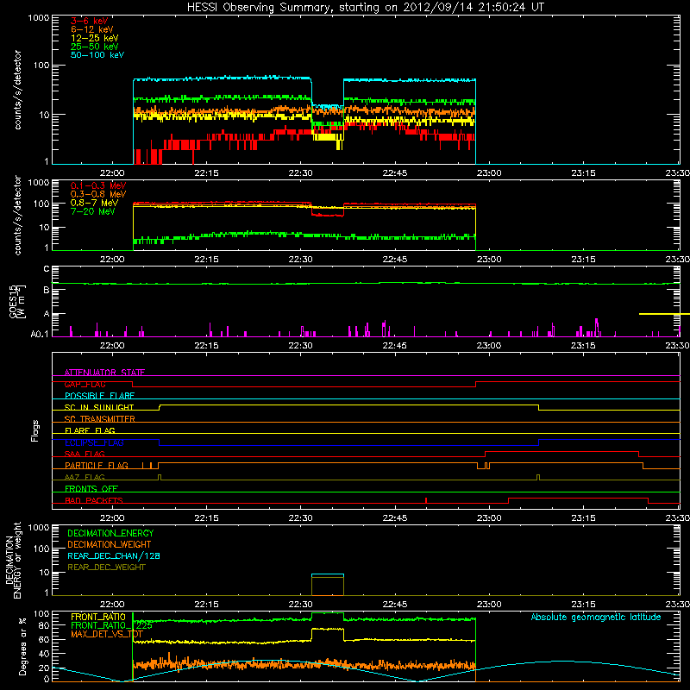Select the FLARE_FLAG label
690x690 pixels.
[x=90, y=430]
